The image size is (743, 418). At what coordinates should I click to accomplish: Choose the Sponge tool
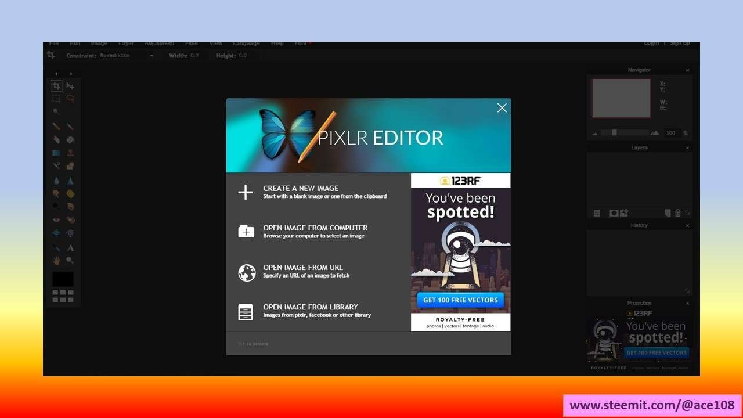click(70, 193)
